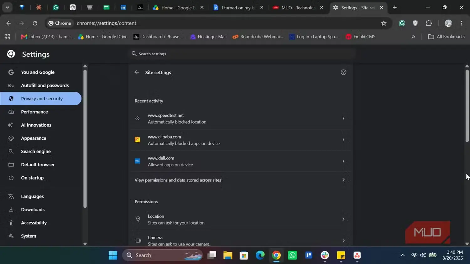Screen dimensions: 470x264
Task: Open All Bookmarks folder
Action: [x=446, y=37]
